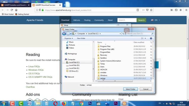
Task: Open a new Firefox tab with plus
Action: pos(65,5)
